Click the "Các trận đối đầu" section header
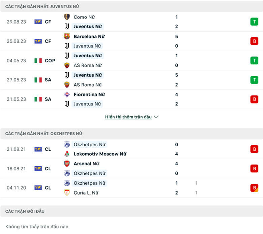Screen dimensions: 263x234 (25, 211)
